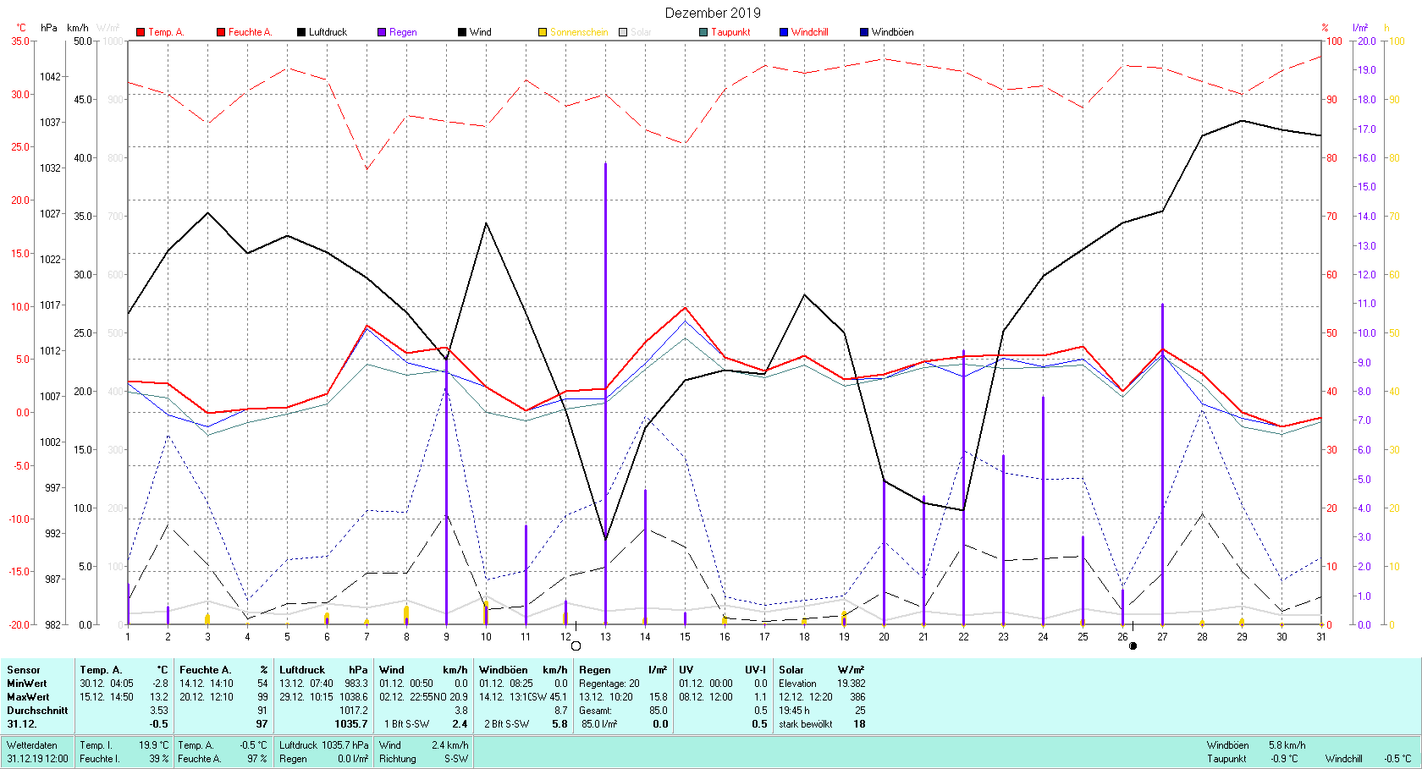Click the '°C' temperature axis unit label
This screenshot has height=769, width=1422.
(x=21, y=28)
